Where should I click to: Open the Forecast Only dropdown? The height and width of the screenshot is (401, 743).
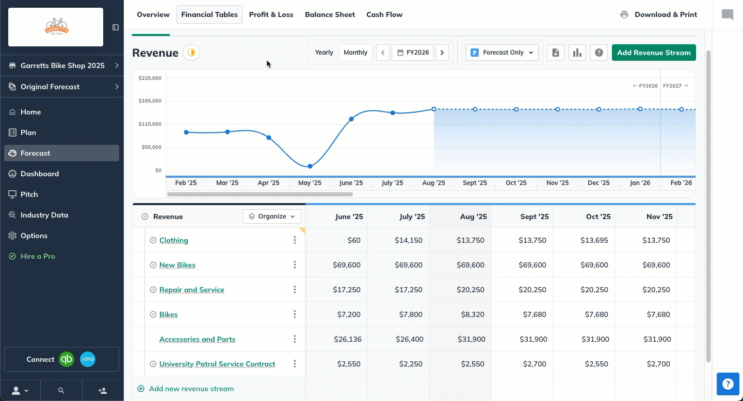[x=502, y=53]
